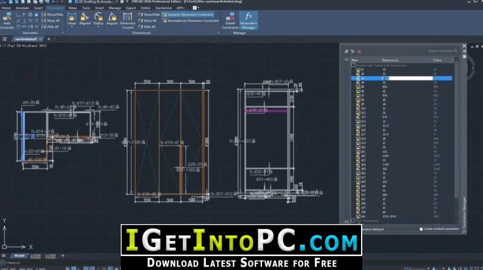The width and height of the screenshot is (483, 270).
Task: Open the Parameters Manager fx button
Action: tap(248, 21)
